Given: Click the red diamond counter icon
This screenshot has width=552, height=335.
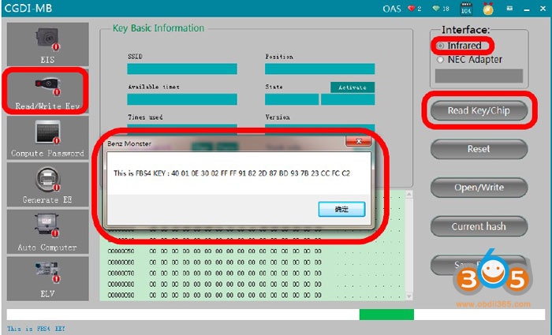Looking at the screenshot, I should pos(411,9).
